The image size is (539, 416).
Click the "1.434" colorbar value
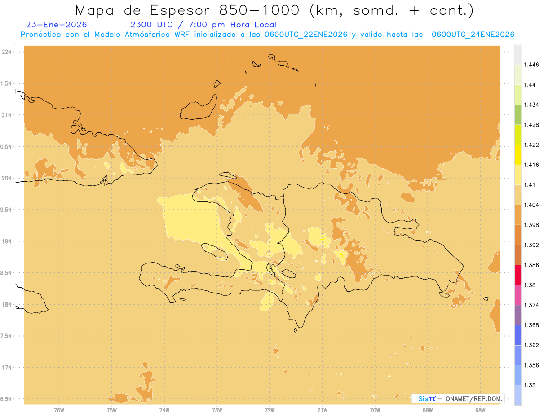531,105
